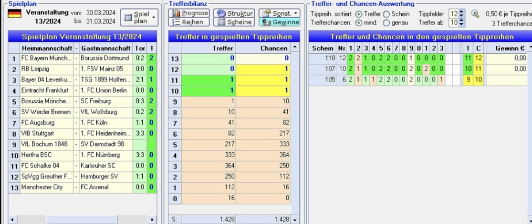Select the highlighted Gewinne button
Viewport: 532px width, 224px height.
point(279,22)
